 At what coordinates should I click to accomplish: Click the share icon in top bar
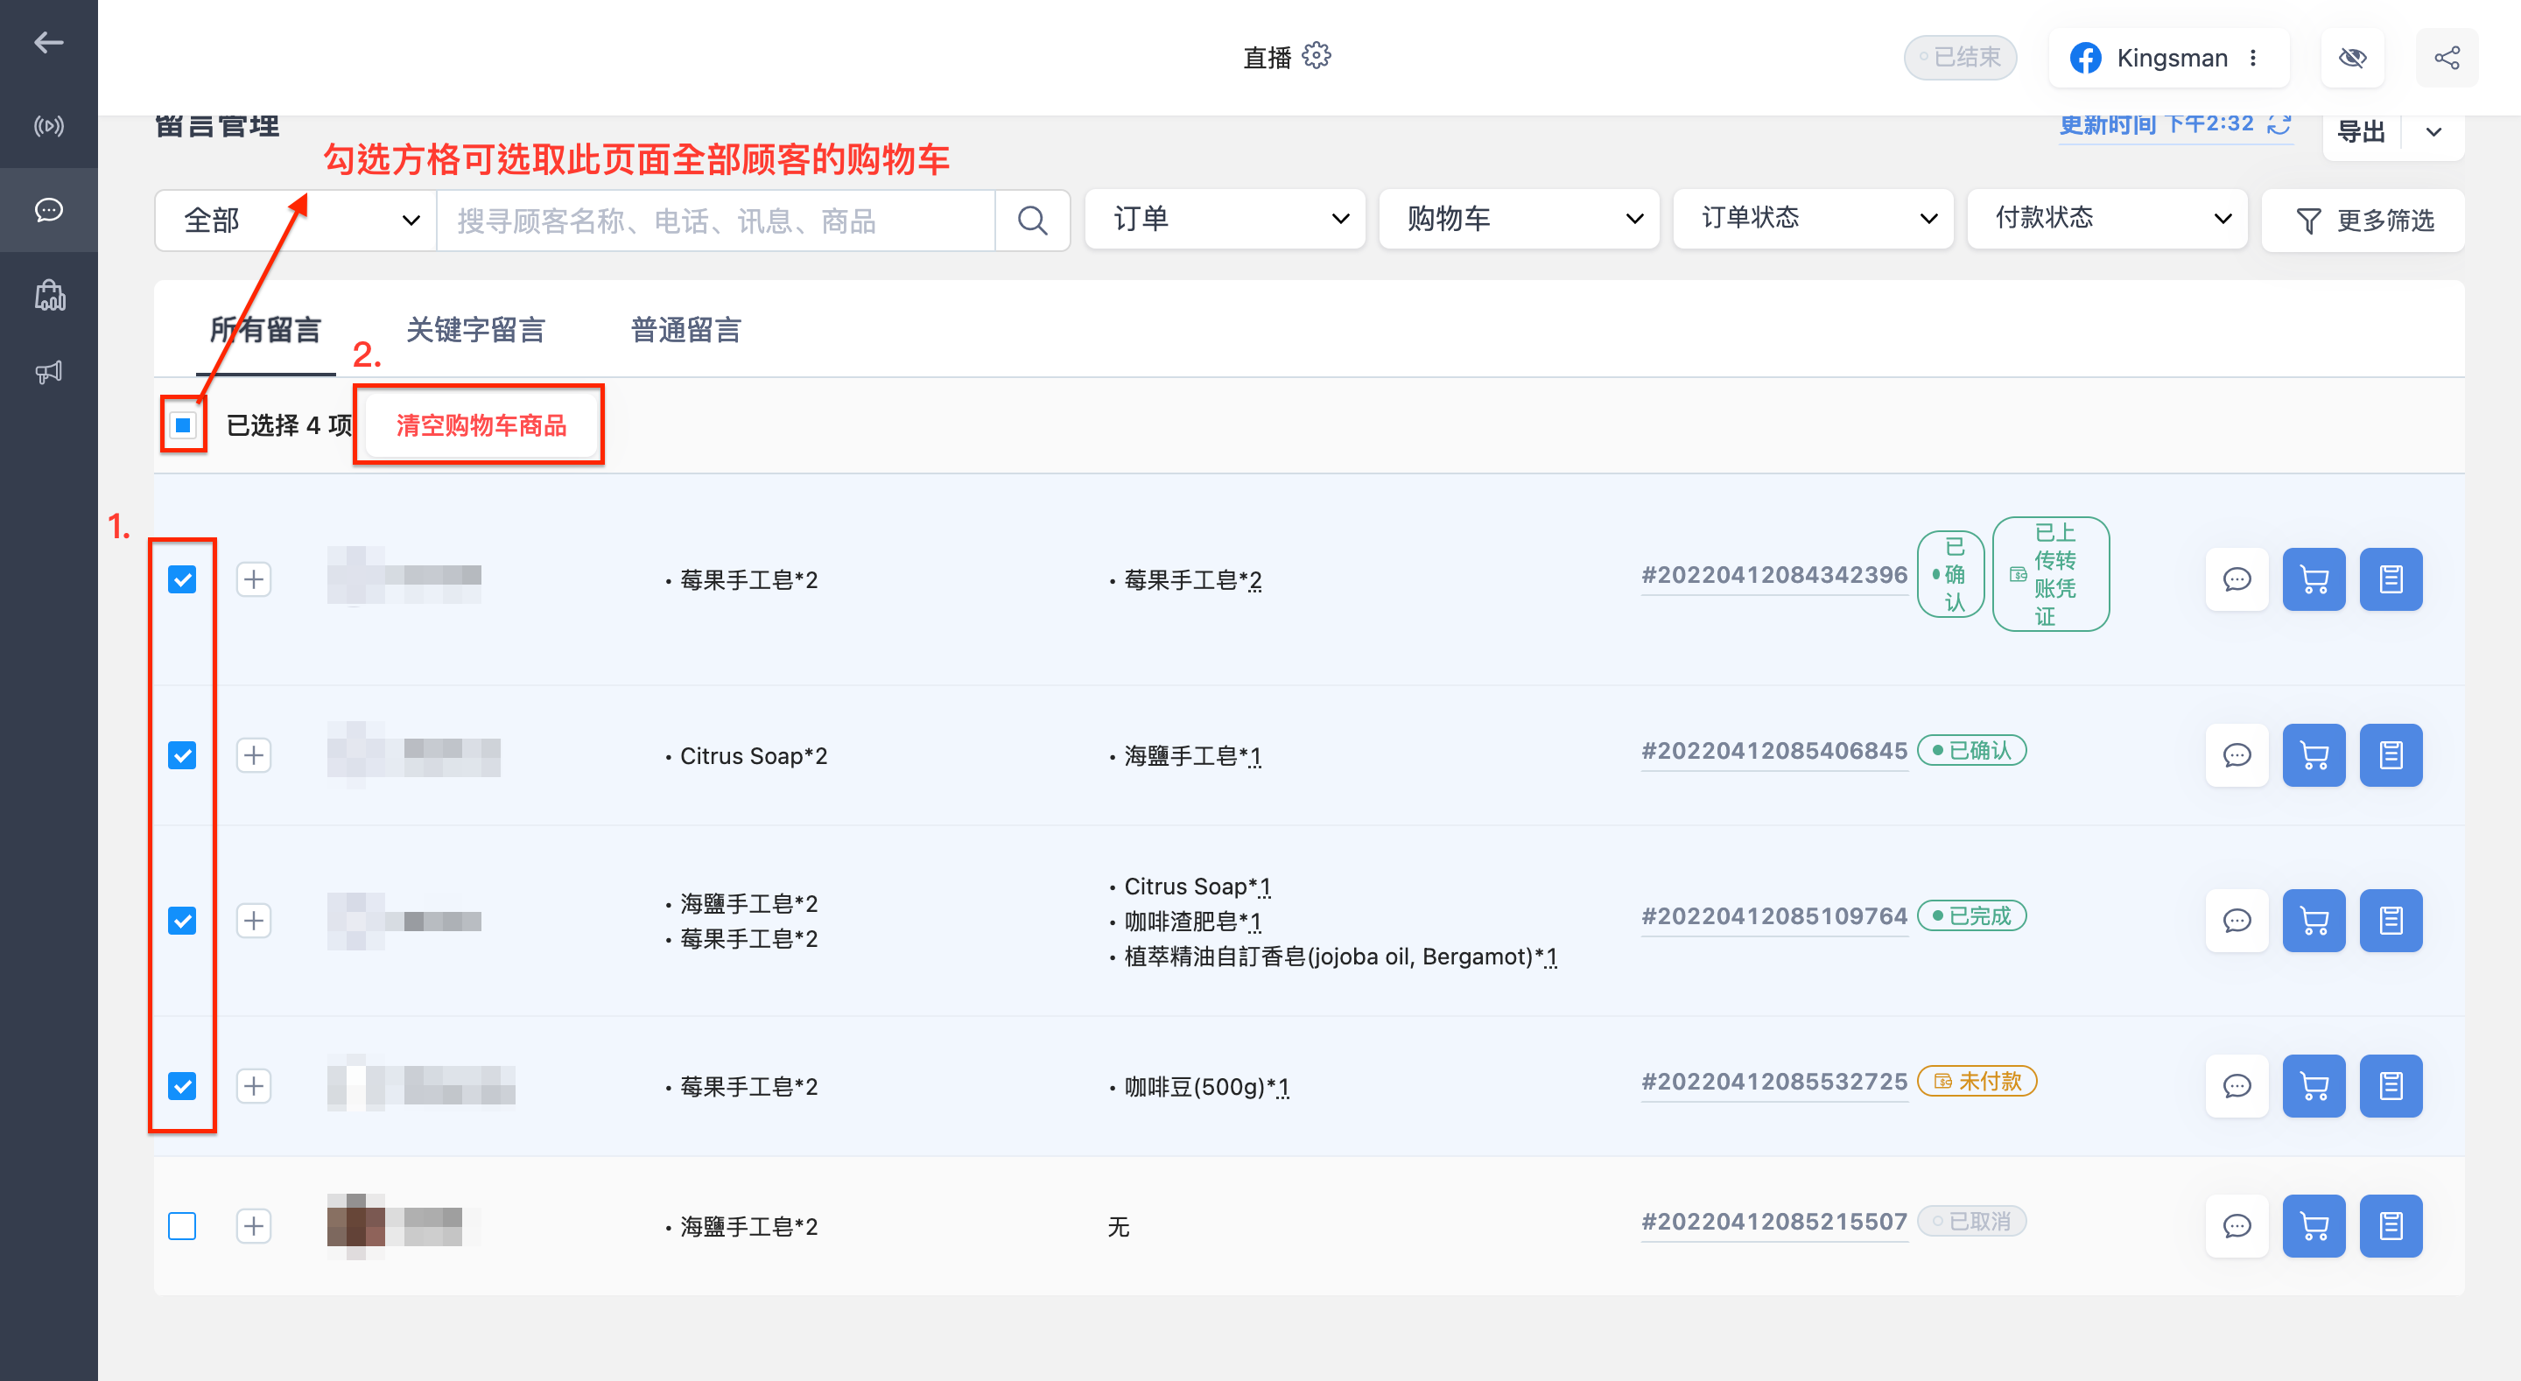coord(2447,58)
